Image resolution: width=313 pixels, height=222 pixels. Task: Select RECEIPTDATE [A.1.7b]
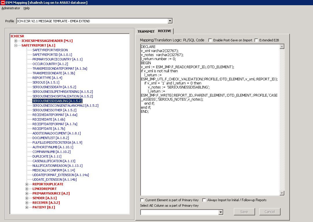click(49, 129)
